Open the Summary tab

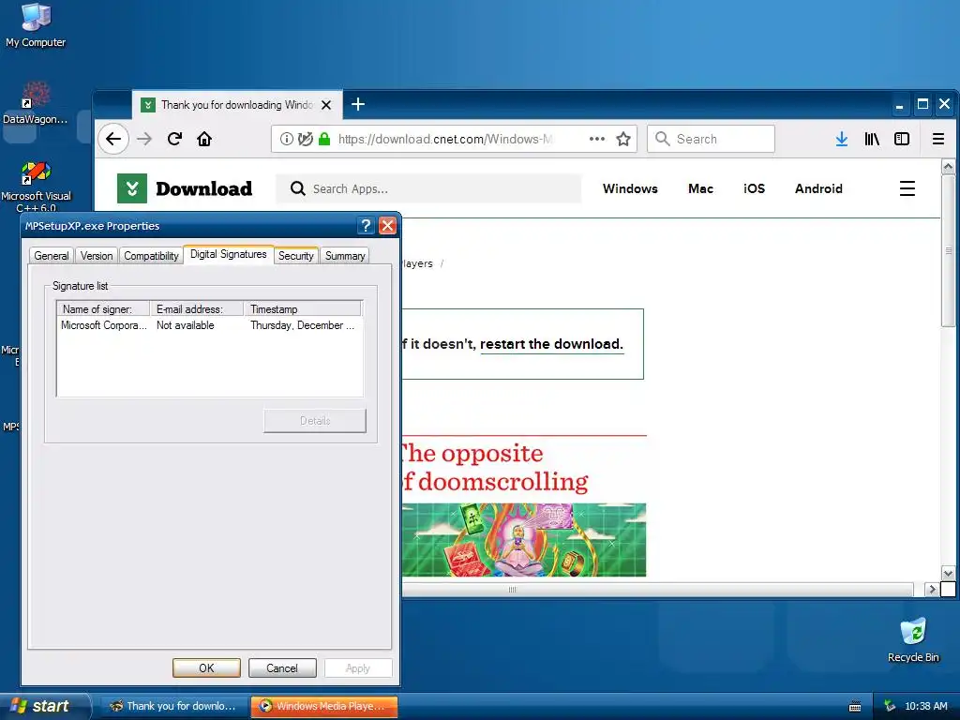pos(345,256)
